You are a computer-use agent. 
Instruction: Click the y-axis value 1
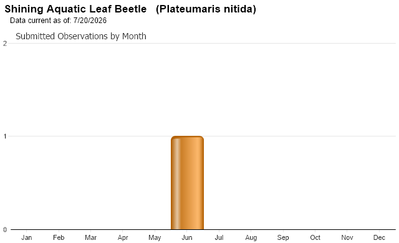5,136
